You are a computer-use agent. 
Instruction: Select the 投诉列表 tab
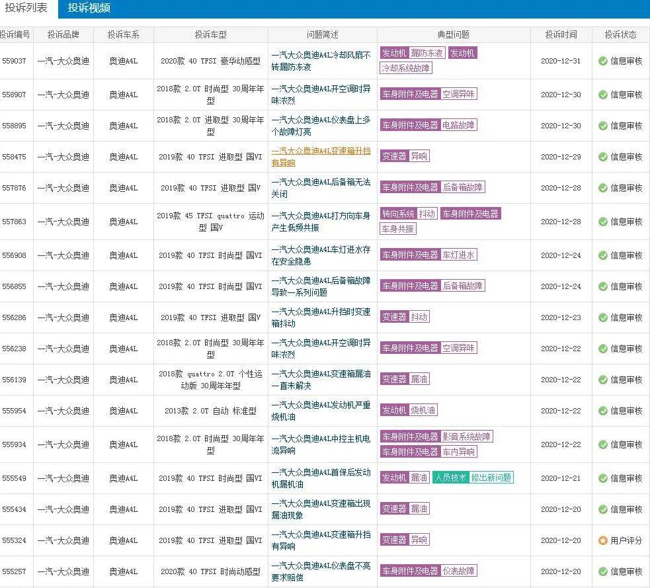[26, 9]
